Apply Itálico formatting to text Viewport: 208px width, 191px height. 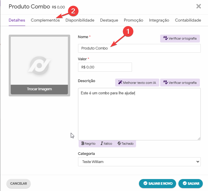106,144
